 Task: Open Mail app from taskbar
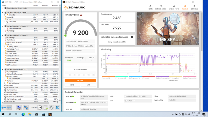pos(36,114)
